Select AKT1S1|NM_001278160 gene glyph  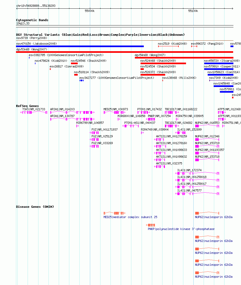[x=160, y=146]
